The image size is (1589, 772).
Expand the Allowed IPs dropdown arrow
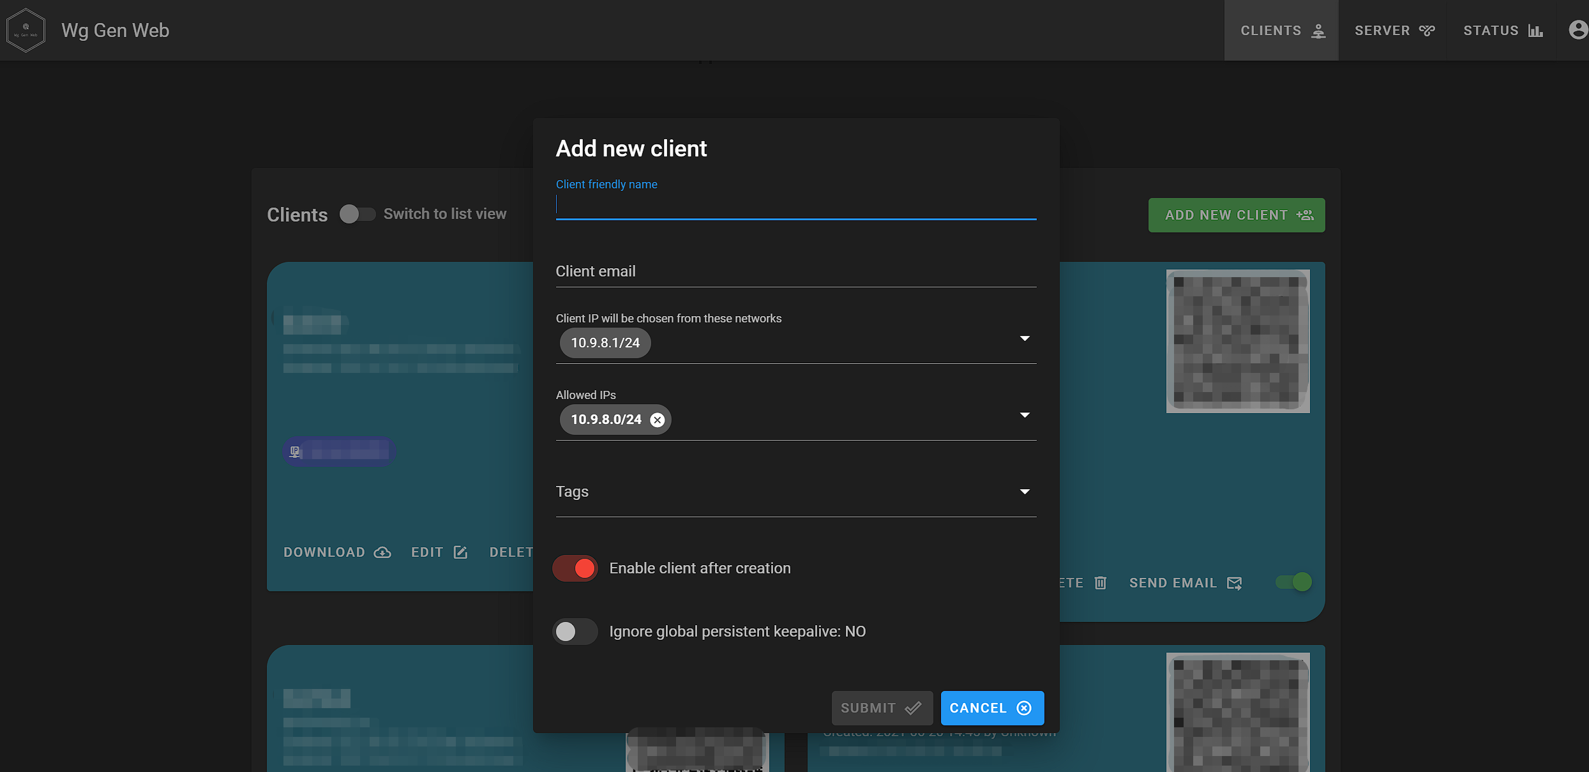(x=1024, y=415)
